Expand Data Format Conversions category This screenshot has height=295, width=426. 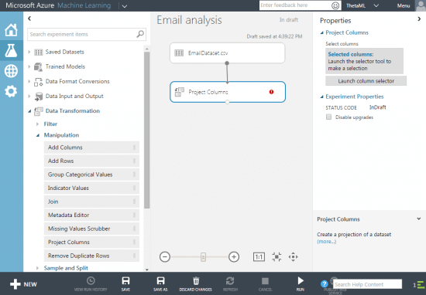click(29, 81)
